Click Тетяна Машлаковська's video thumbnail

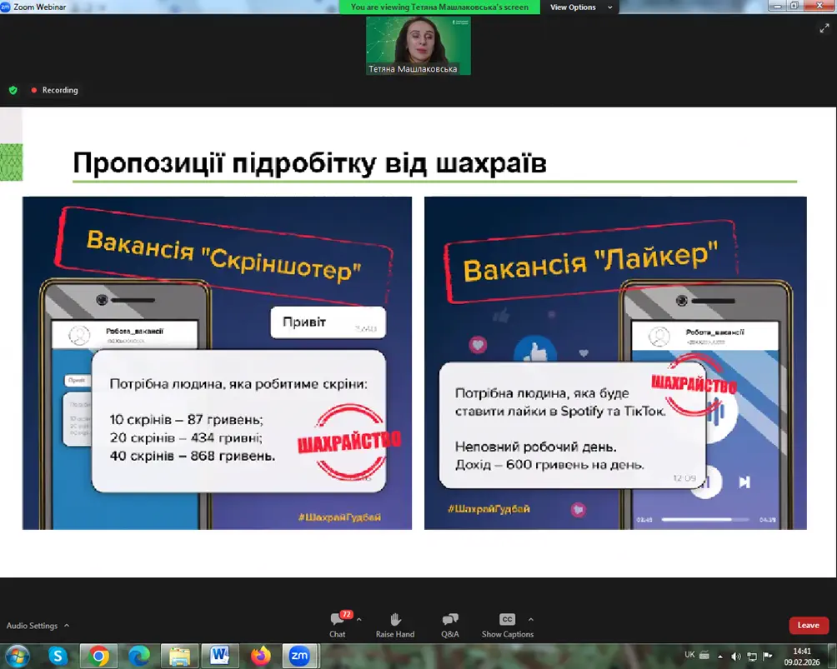click(x=418, y=45)
